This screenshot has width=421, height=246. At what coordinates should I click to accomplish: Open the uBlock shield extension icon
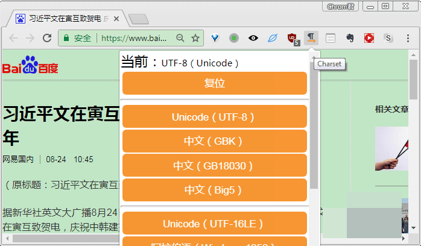pos(293,39)
